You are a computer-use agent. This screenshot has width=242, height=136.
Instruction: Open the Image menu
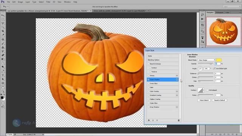pyautogui.click(x=20, y=2)
